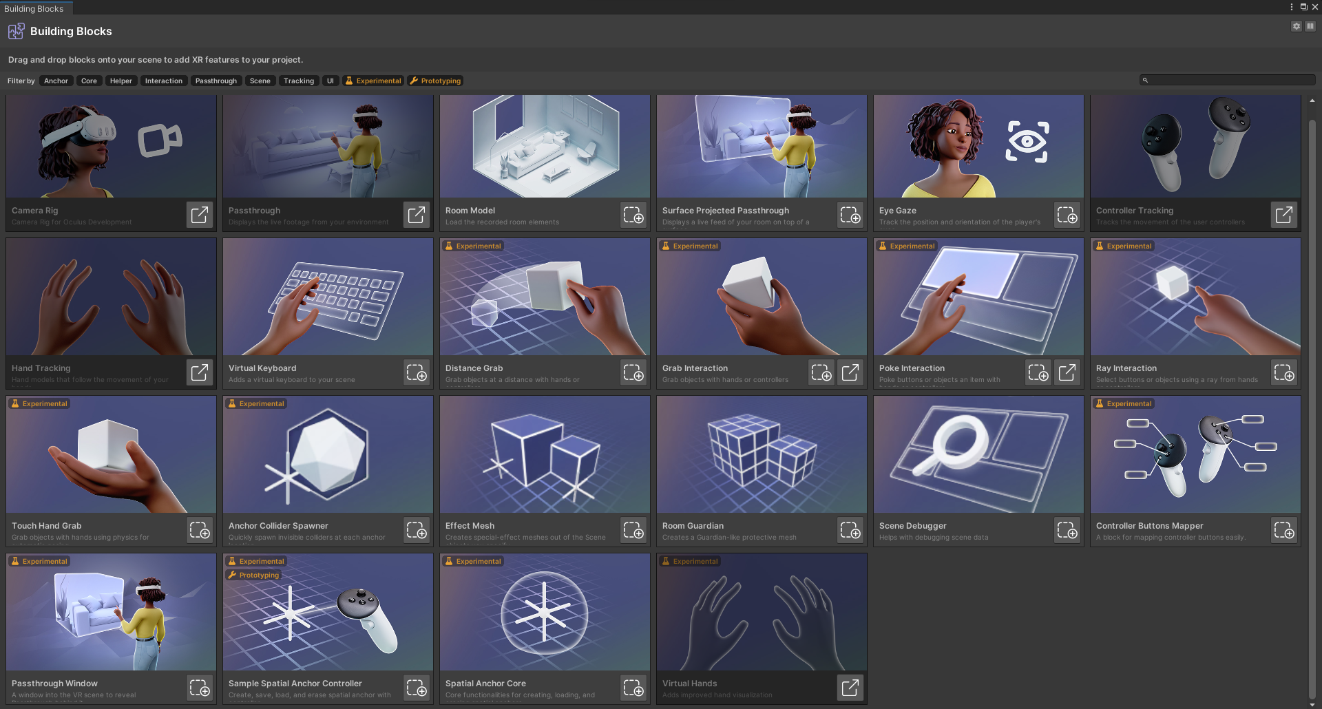Open Poke Interaction's external link icon

click(x=1067, y=372)
